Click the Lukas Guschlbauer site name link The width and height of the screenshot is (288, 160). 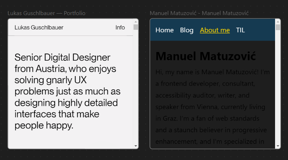click(39, 28)
